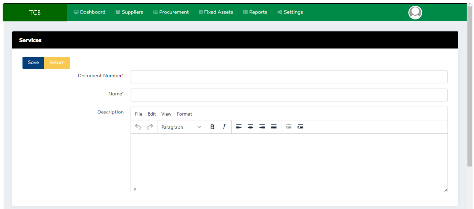Toggle bold formatting
The width and height of the screenshot is (474, 209).
(x=212, y=127)
